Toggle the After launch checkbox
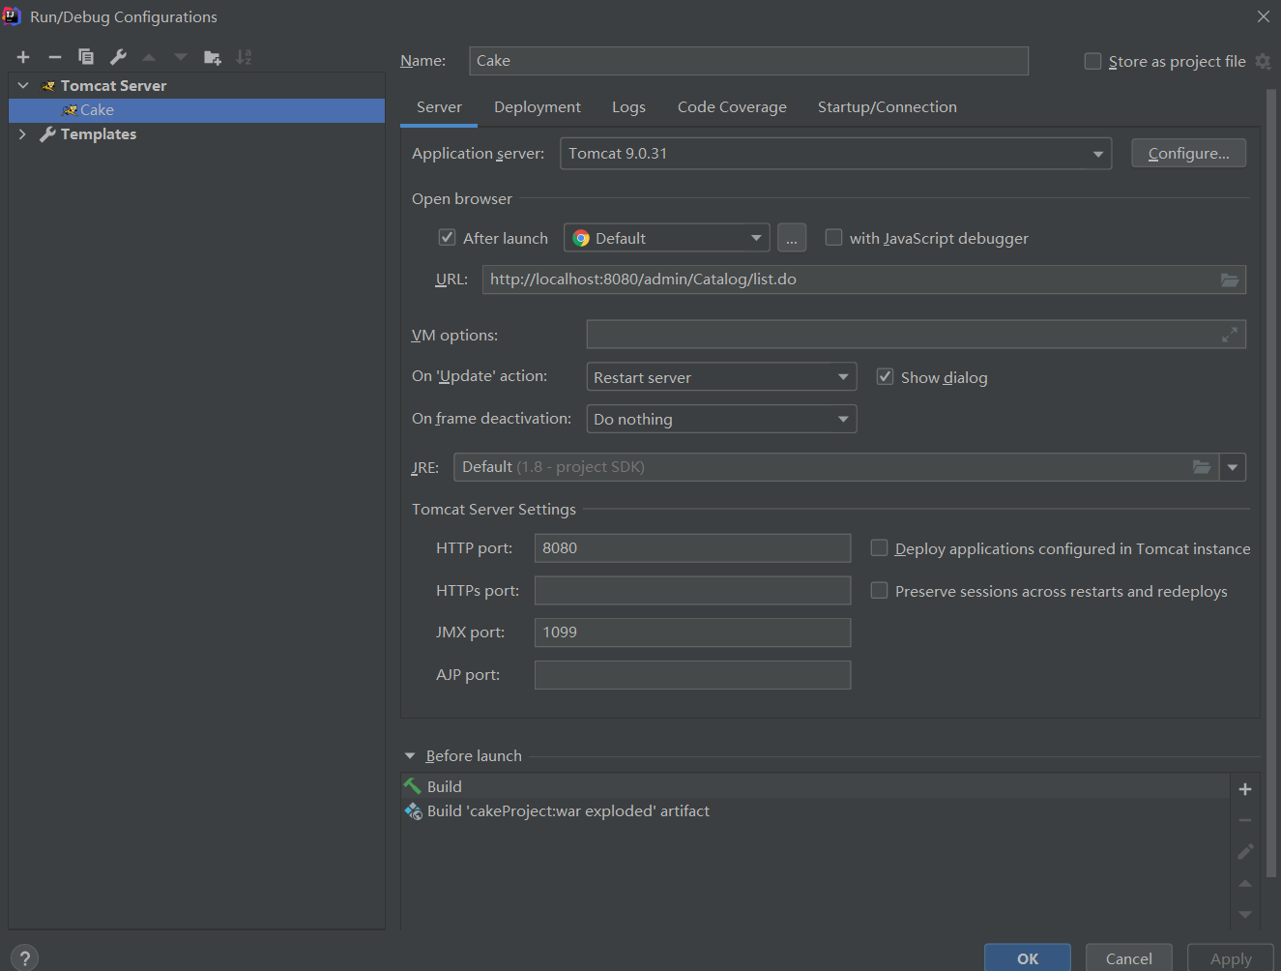 click(x=447, y=237)
